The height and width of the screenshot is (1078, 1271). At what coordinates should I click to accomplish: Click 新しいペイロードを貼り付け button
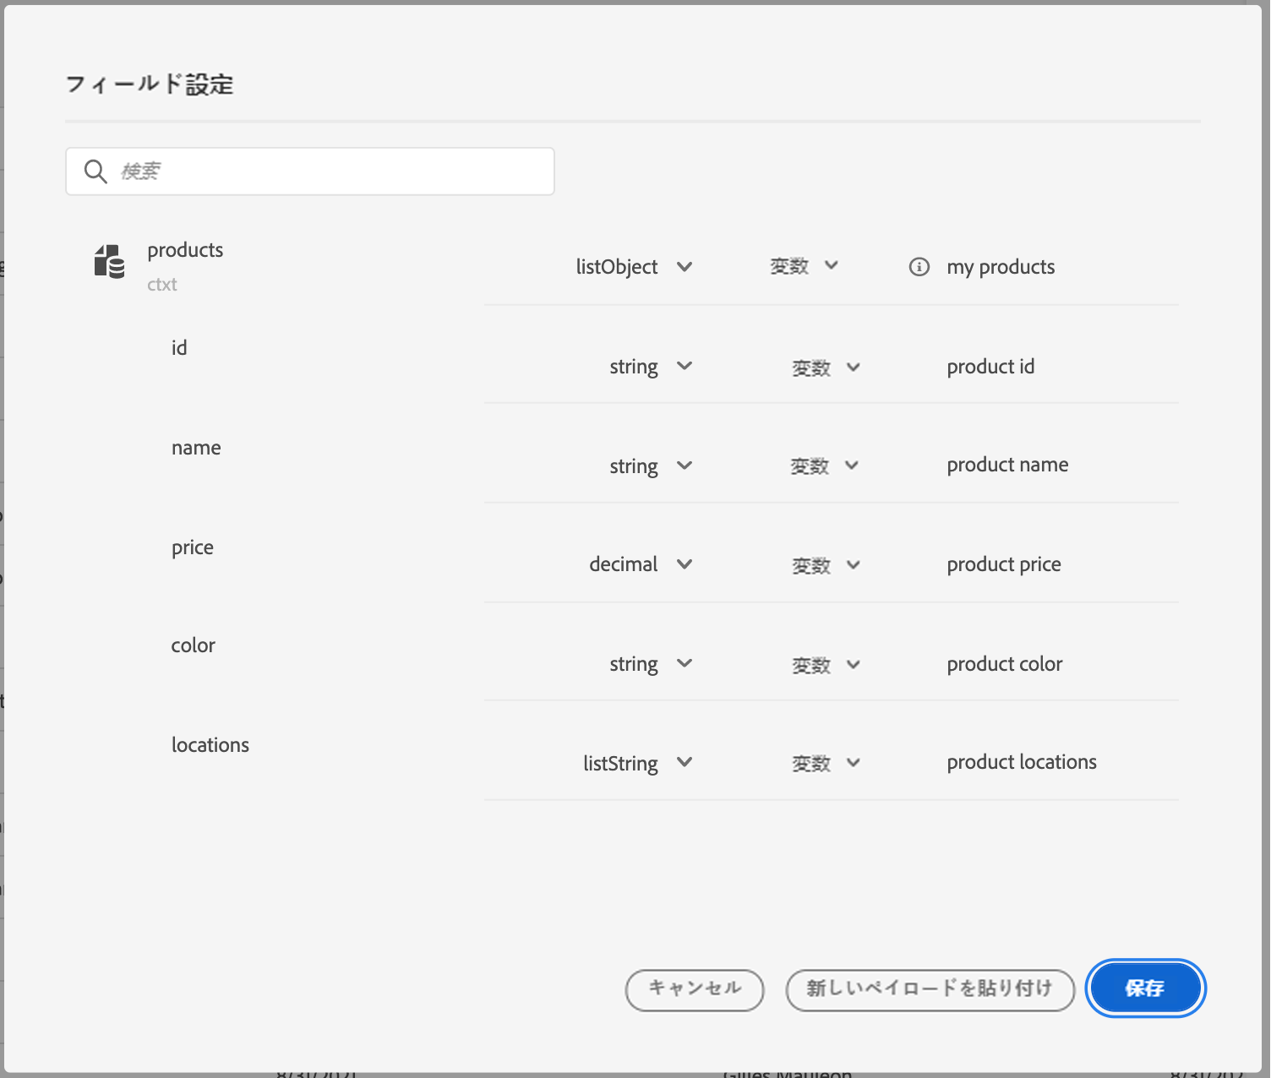[x=930, y=990]
